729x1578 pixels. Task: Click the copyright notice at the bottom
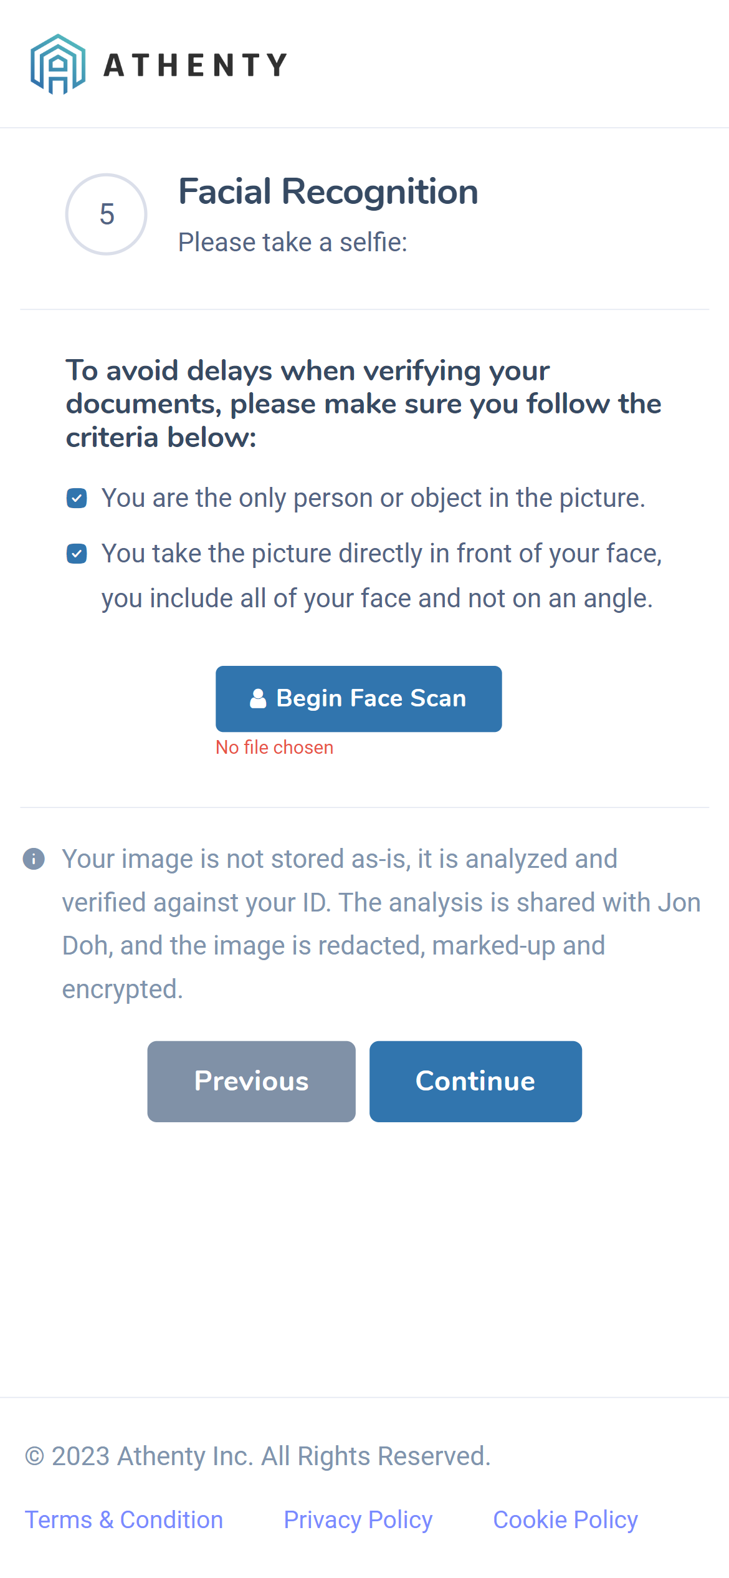tap(257, 1456)
